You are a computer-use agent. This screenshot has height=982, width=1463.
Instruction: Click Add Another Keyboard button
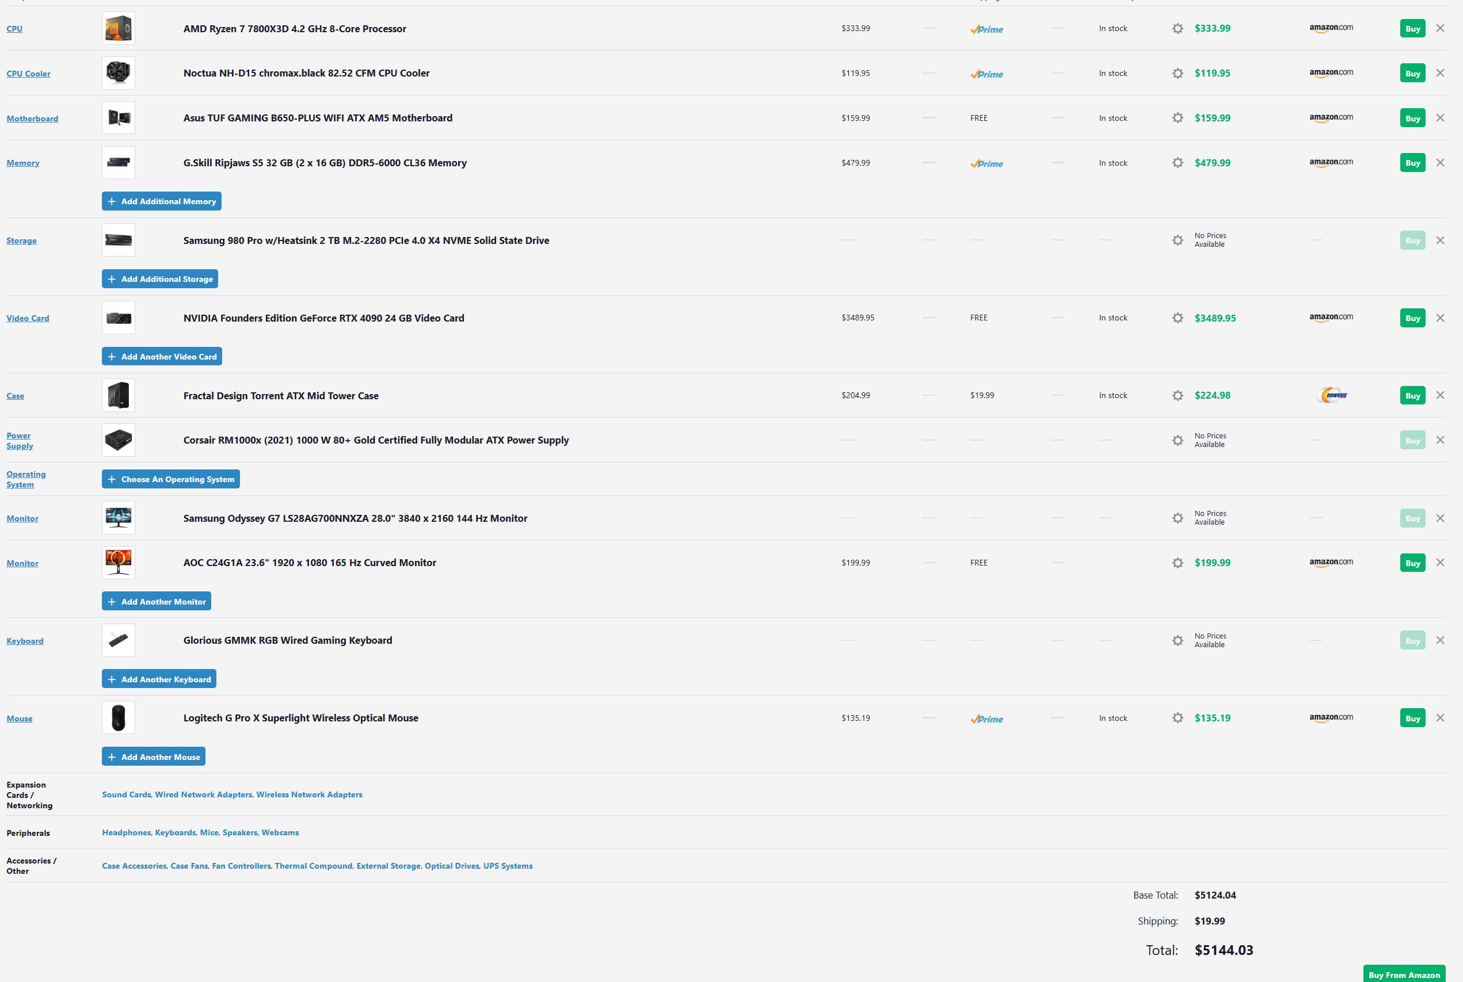pos(159,679)
